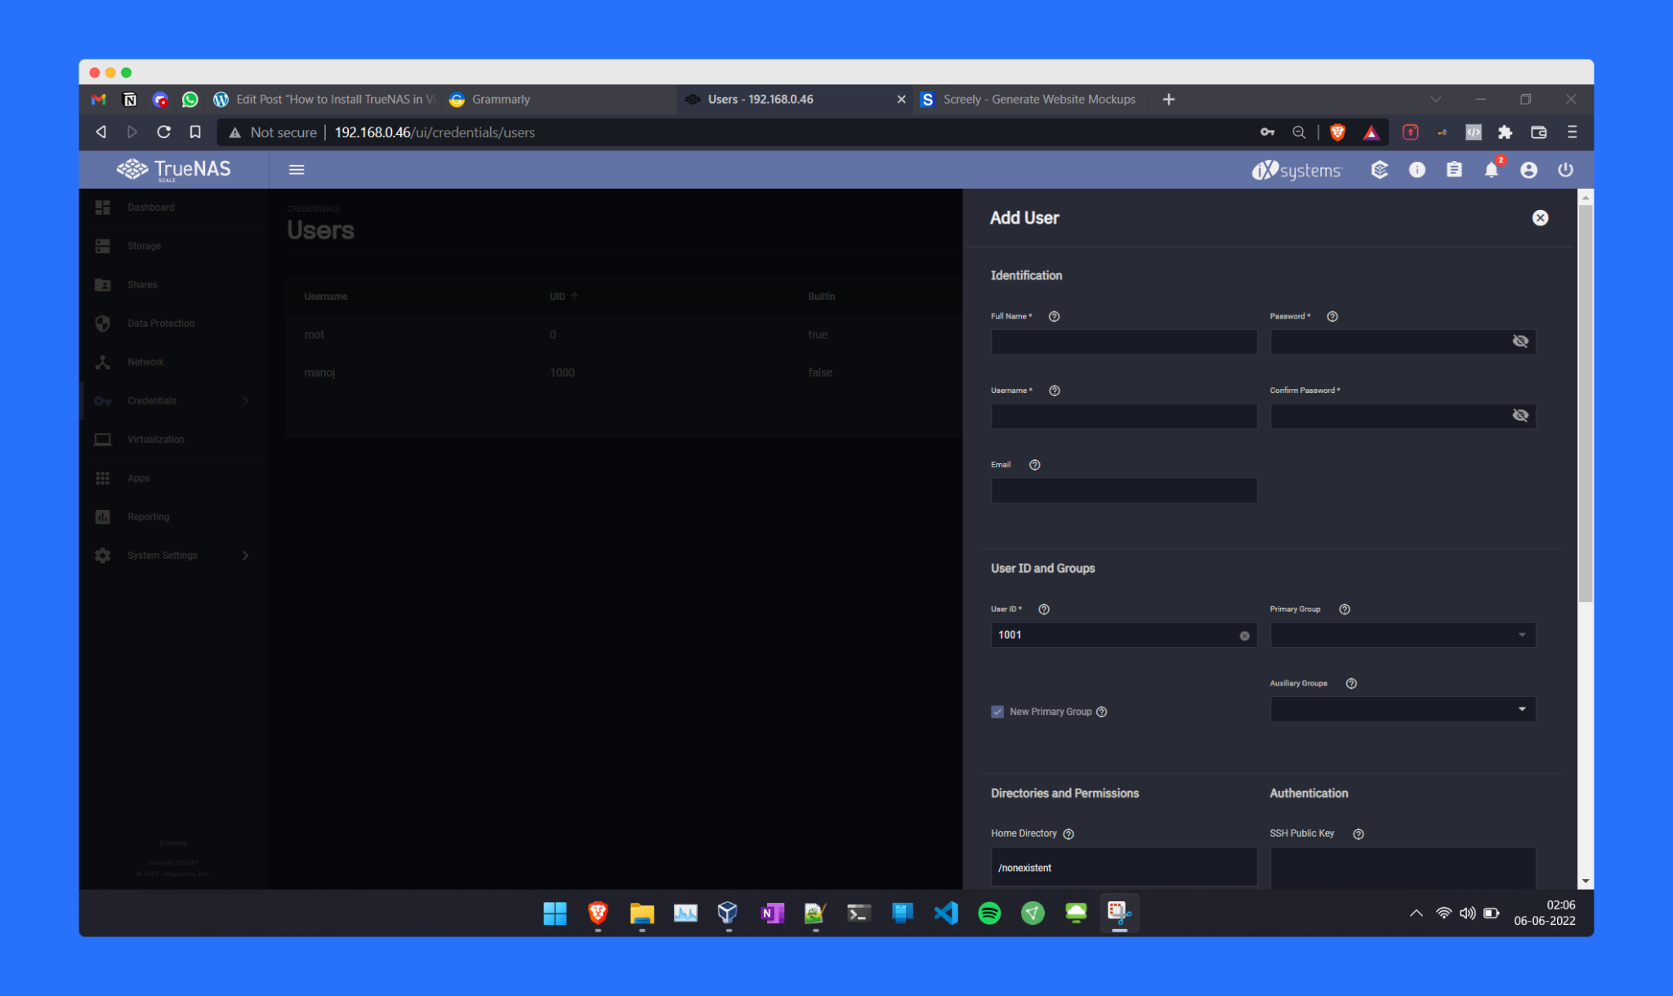
Task: Switch to the Screely browser tab
Action: point(1038,100)
